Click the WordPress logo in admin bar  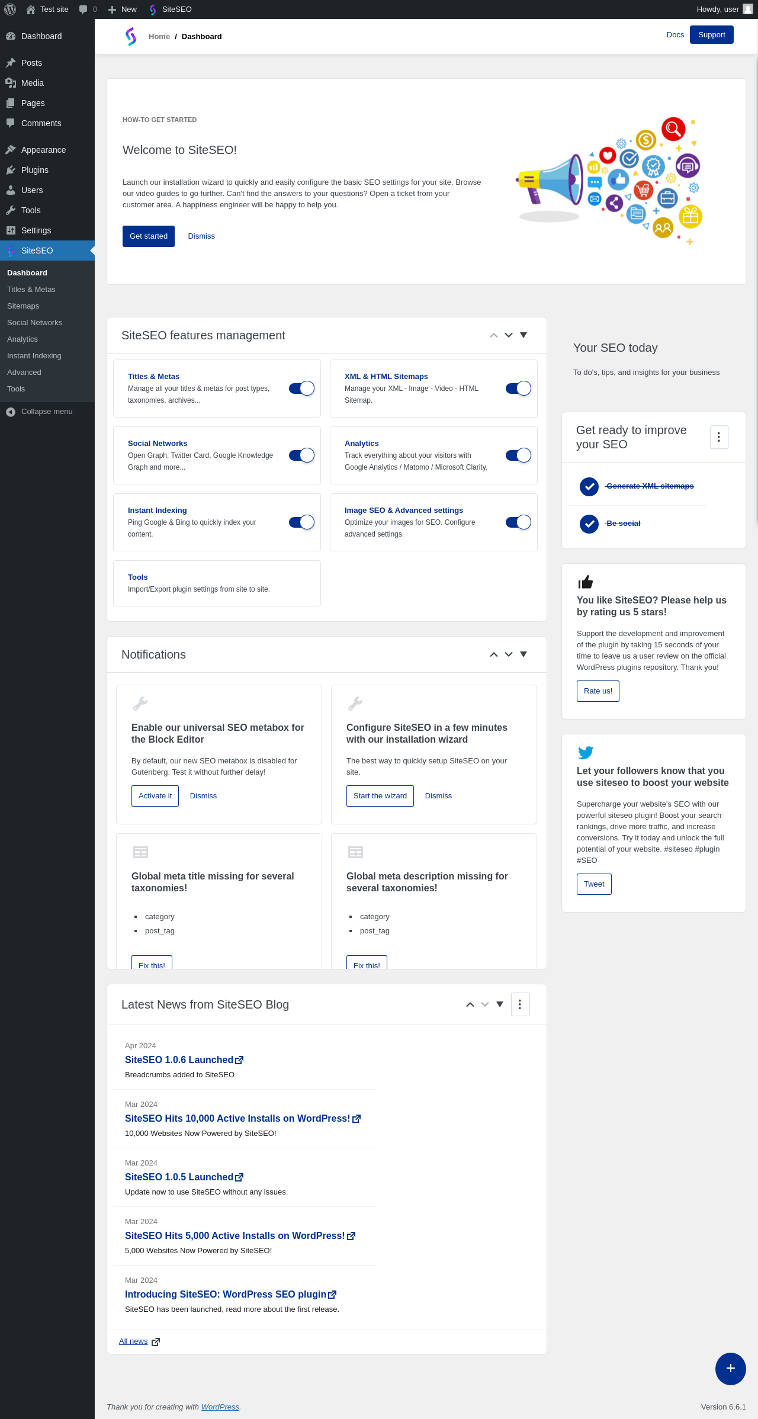click(x=10, y=9)
